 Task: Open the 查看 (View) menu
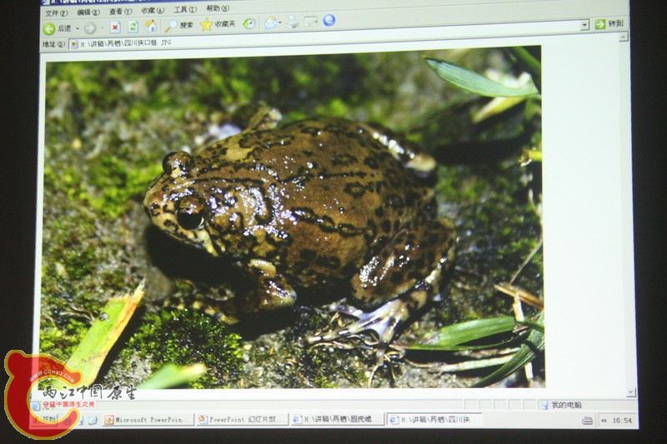coord(121,11)
